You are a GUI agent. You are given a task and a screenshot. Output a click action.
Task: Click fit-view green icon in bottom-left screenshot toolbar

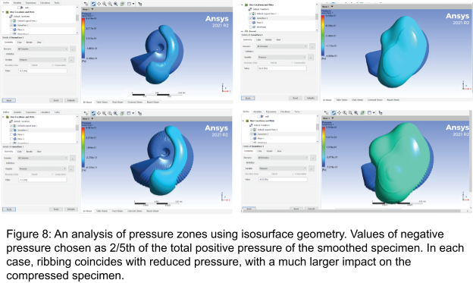point(122,113)
